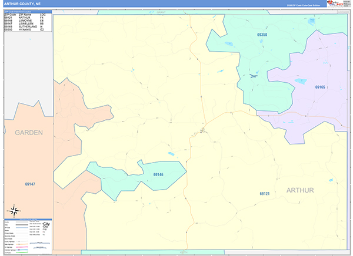Click the ZIP code 69146 map label
Viewport: 353px width, 256px height.
[x=158, y=174]
